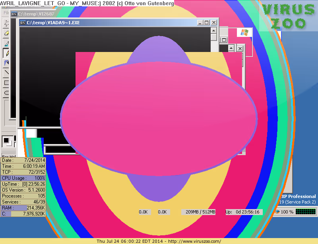Click the Up: 0d 23:56:16 readout

click(244, 212)
